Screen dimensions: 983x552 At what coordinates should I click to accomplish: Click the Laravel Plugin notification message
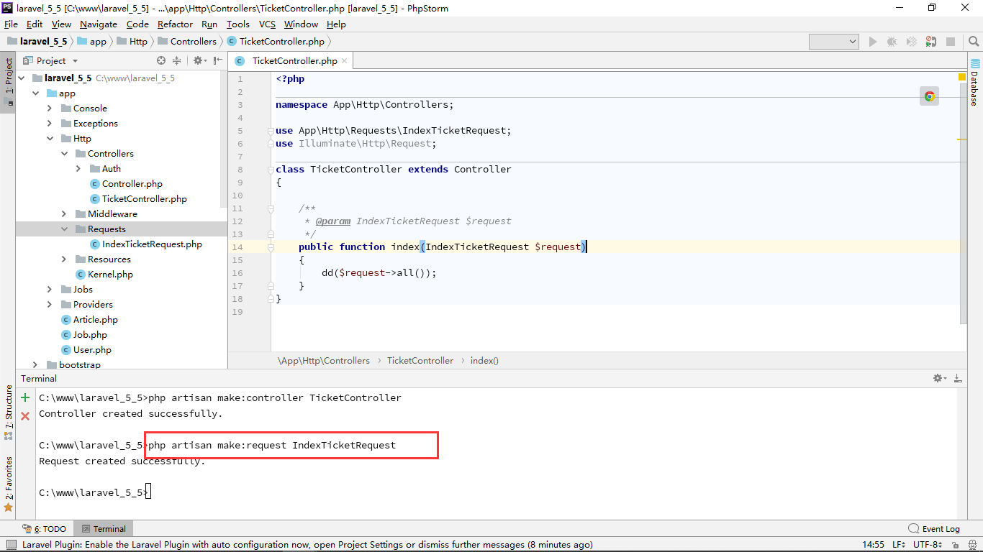tap(307, 545)
